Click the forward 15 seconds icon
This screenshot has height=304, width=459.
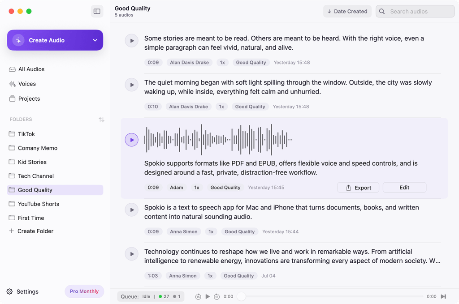[x=217, y=297]
